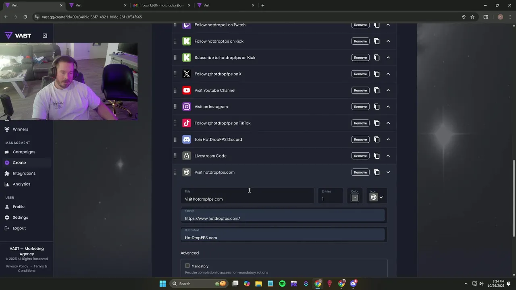Open Campaigns in the sidebar

pos(24,152)
